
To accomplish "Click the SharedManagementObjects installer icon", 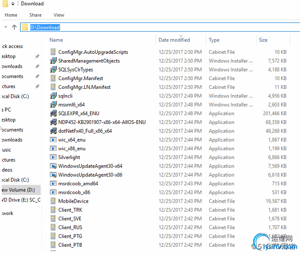I will pyautogui.click(x=53, y=61).
